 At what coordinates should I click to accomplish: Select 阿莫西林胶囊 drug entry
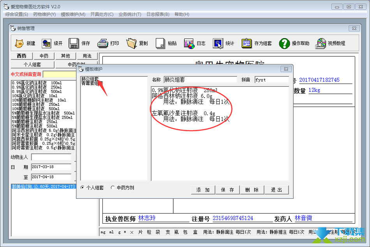(44, 139)
